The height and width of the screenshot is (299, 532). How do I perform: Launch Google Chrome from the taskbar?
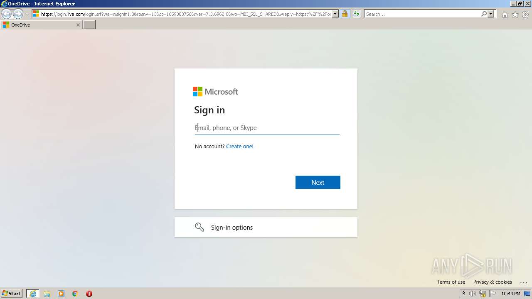75,294
